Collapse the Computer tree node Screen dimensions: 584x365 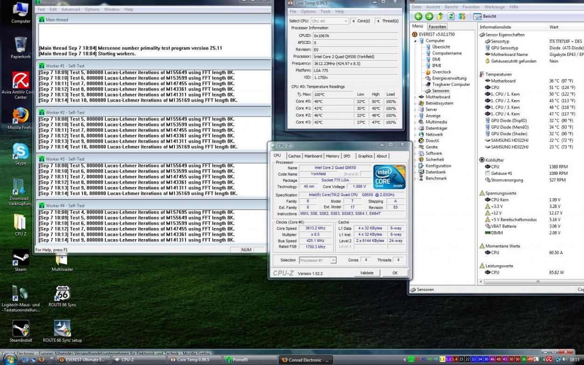coord(415,41)
